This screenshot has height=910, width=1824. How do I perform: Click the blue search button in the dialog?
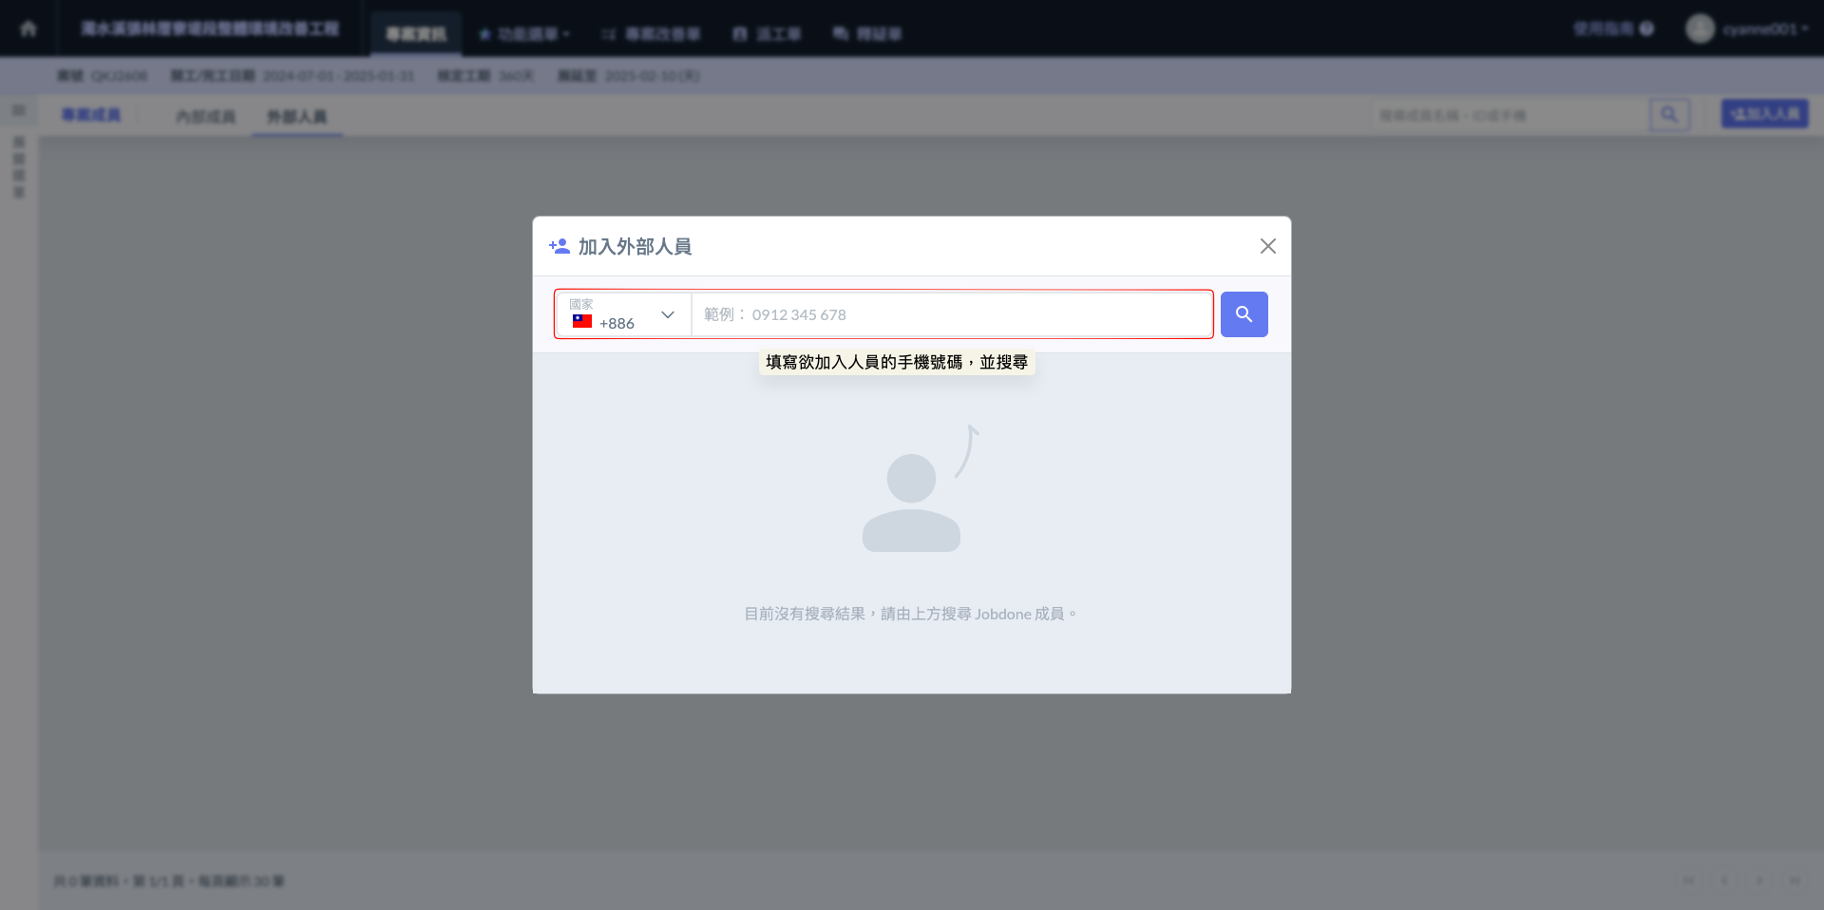pyautogui.click(x=1244, y=314)
